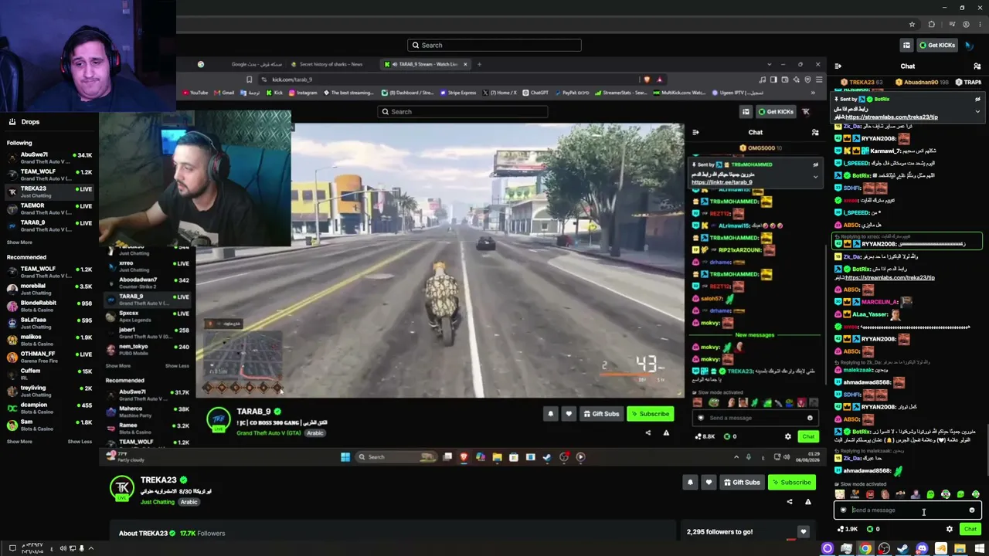Open the linktr.ee/tarab_9 pinned link
This screenshot has height=556, width=989.
click(722, 182)
